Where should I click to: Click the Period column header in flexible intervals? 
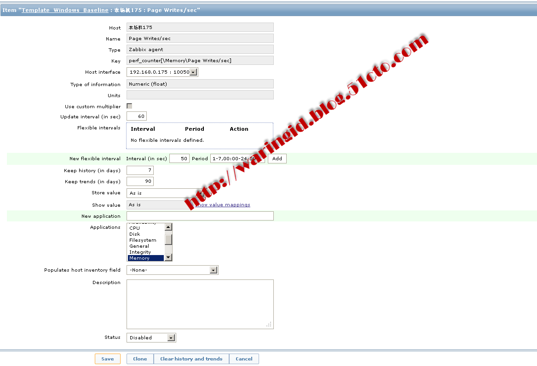click(x=195, y=129)
